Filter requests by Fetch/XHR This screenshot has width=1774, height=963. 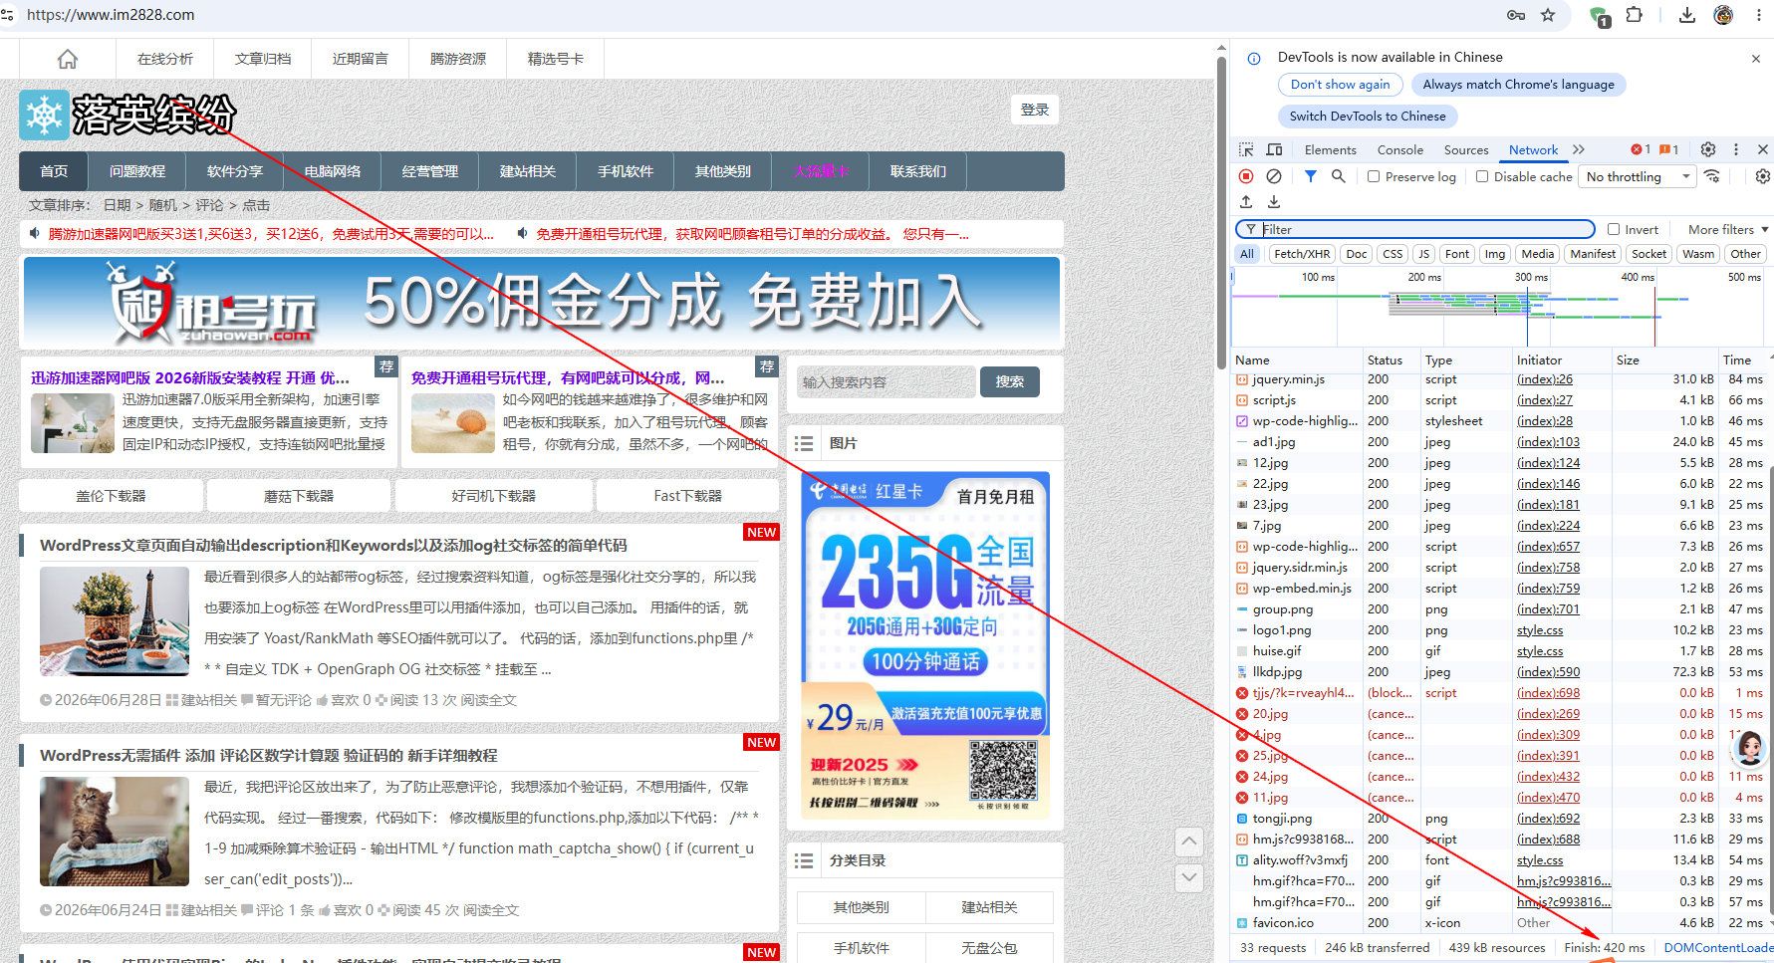pyautogui.click(x=1302, y=254)
